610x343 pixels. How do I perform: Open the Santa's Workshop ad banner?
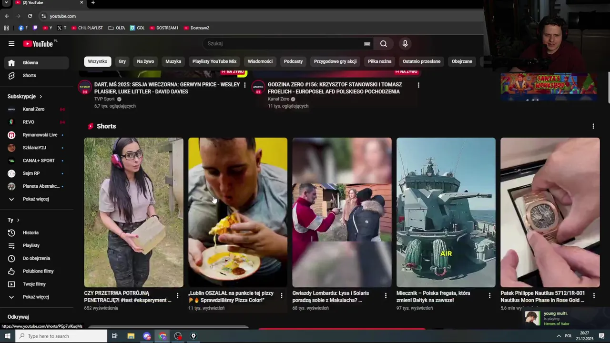click(549, 87)
